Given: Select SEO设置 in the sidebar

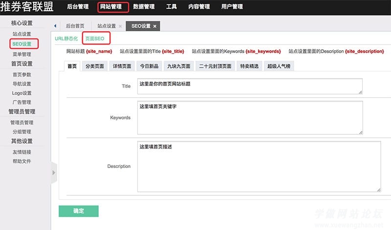Looking at the screenshot, I should (x=22, y=44).
